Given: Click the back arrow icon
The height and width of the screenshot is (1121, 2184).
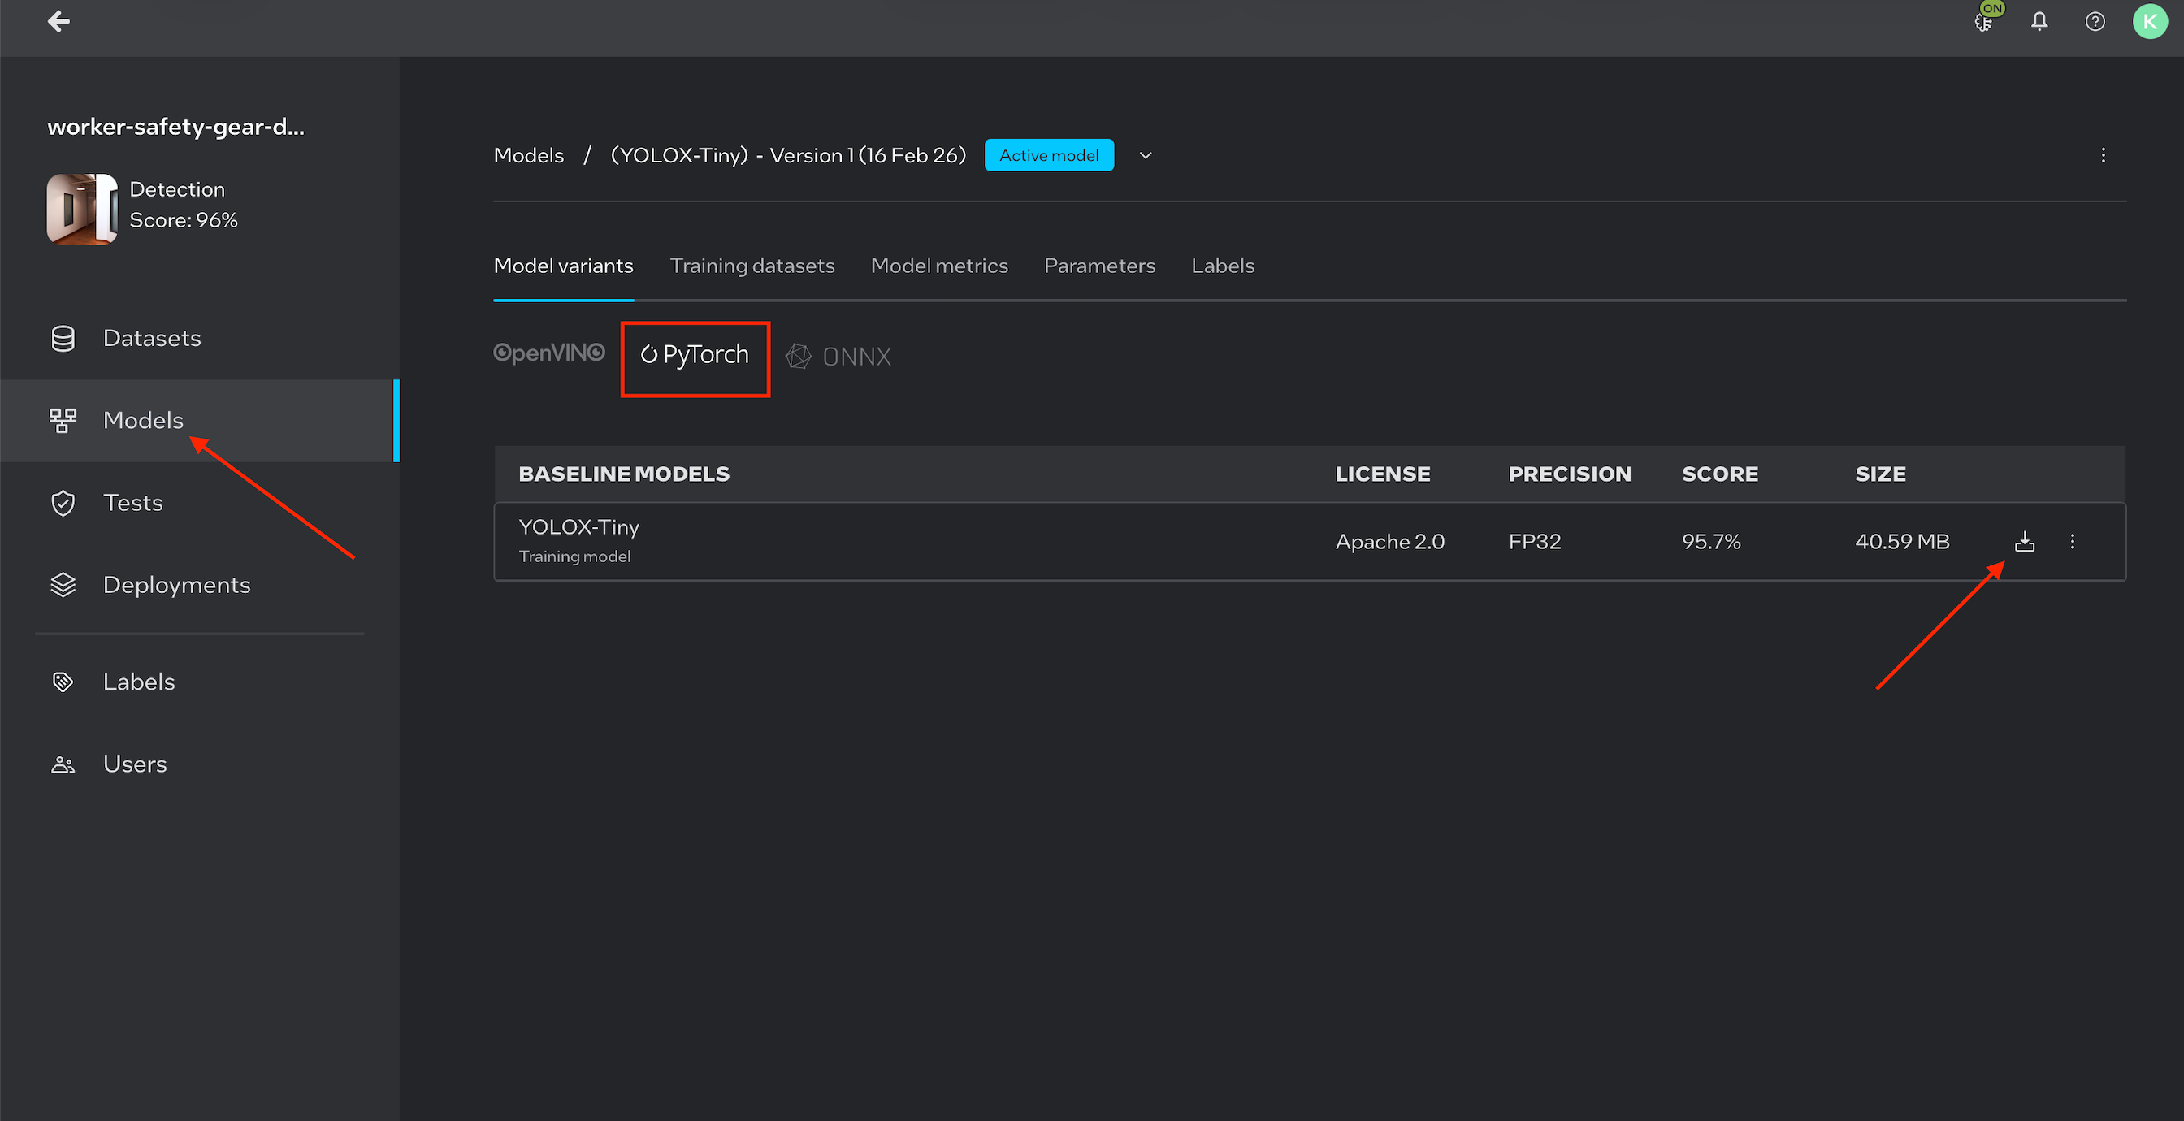Looking at the screenshot, I should click(x=58, y=21).
